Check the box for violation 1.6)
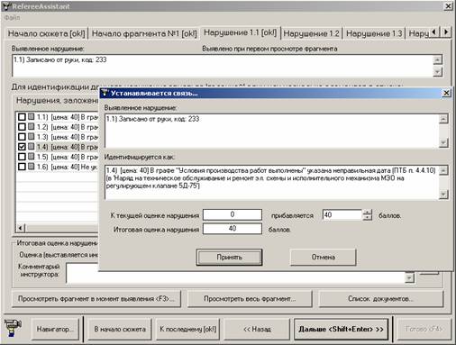This screenshot has width=456, height=345. pyautogui.click(x=22, y=167)
